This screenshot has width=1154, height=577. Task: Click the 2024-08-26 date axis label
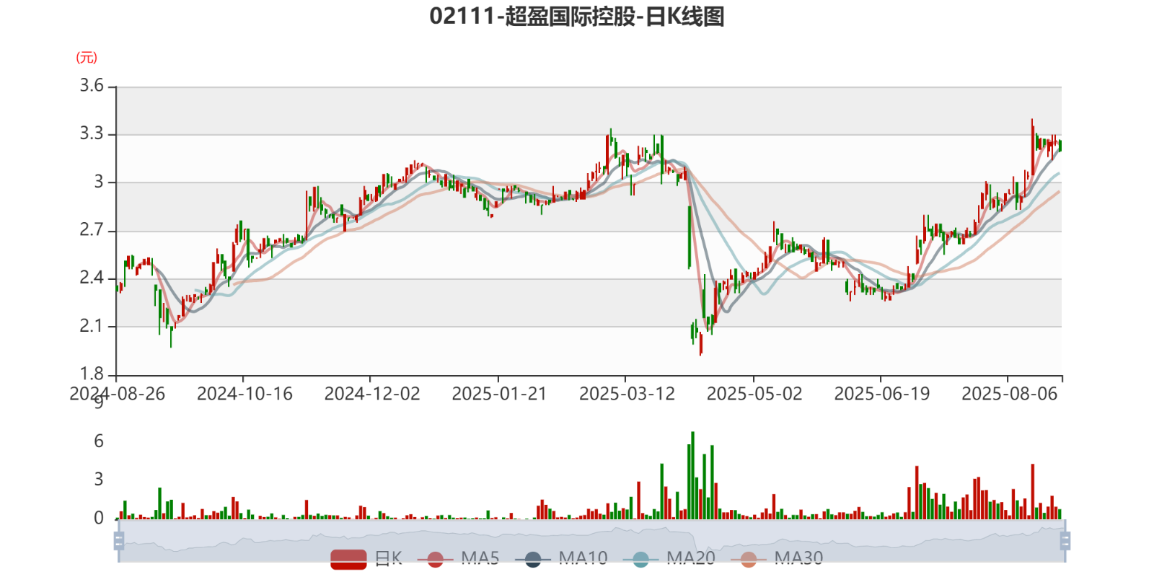click(117, 394)
